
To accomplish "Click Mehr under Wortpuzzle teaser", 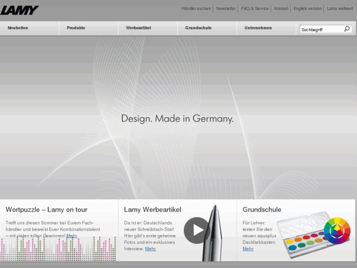I will 72,236.
